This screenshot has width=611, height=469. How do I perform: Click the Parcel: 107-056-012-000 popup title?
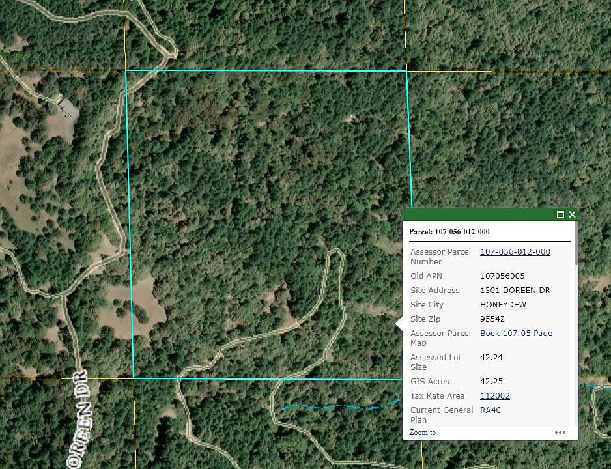click(449, 232)
